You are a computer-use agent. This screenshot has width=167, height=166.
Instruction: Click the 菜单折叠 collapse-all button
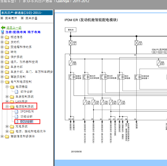31,18
